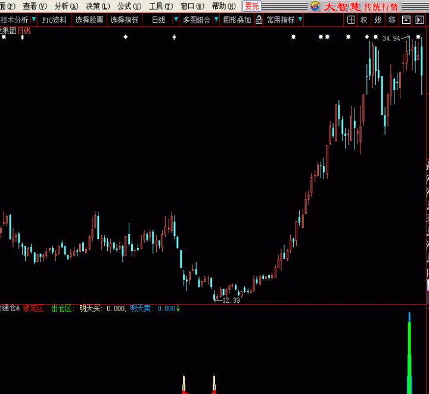Viewport: 429px width, 394px height.
Task: Open the F10资料 company info
Action: click(x=54, y=20)
